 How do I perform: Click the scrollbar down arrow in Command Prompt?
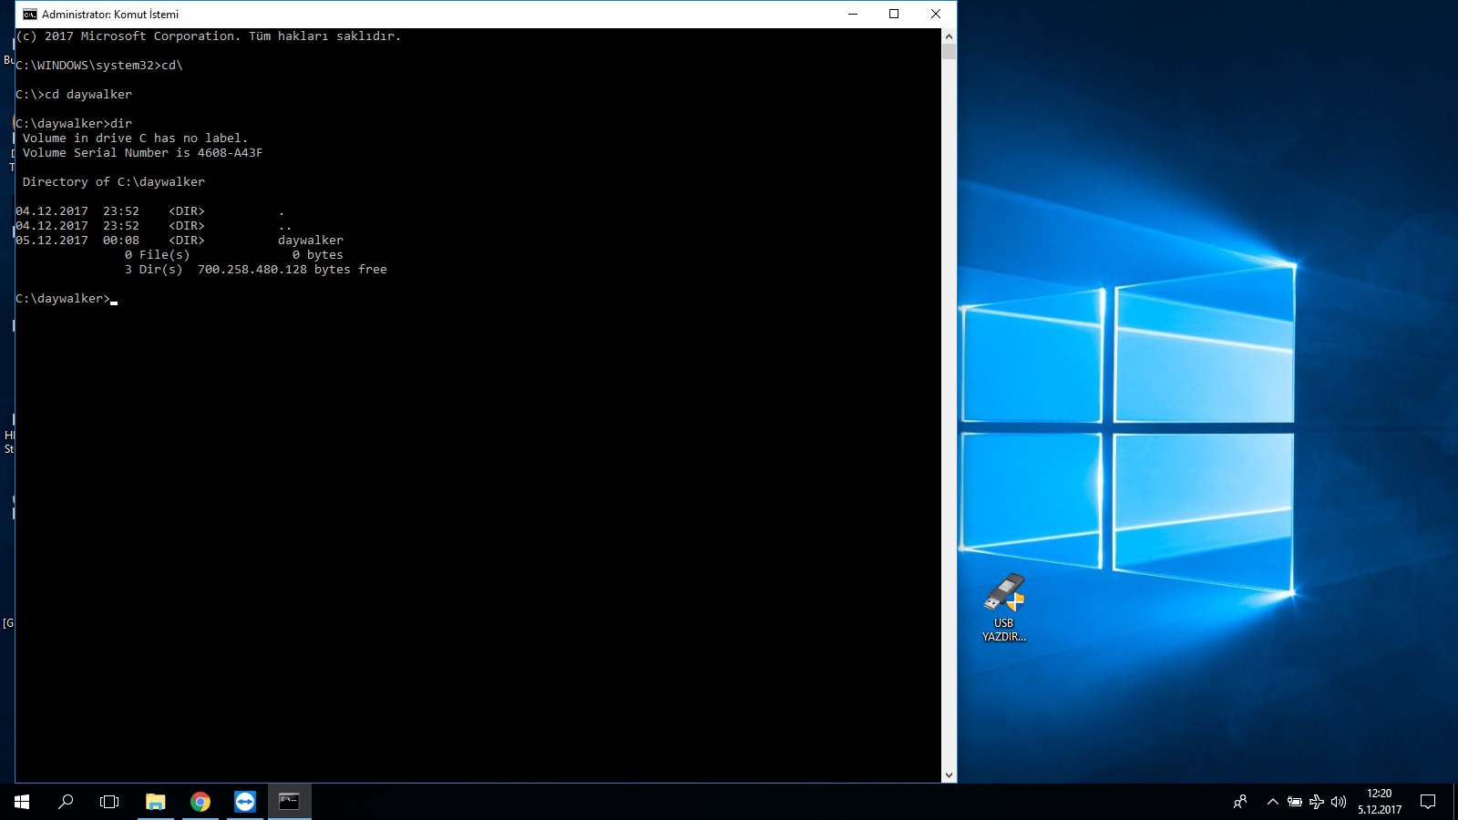(x=949, y=775)
